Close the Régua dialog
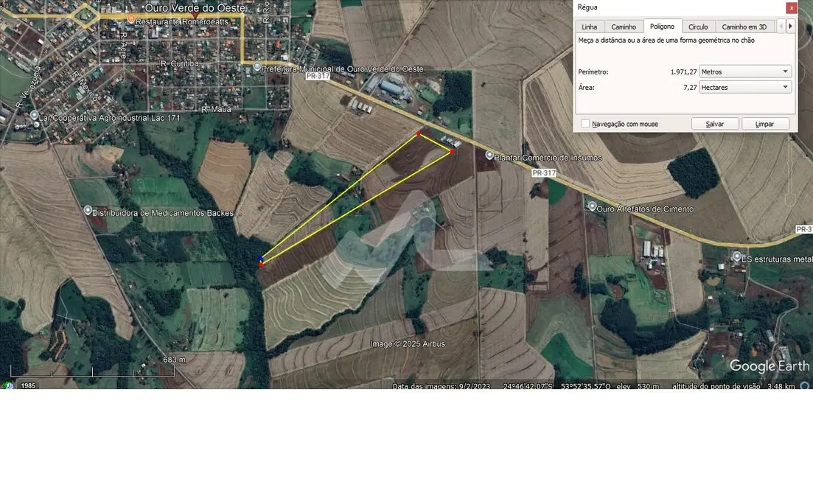813x479 pixels. (791, 7)
